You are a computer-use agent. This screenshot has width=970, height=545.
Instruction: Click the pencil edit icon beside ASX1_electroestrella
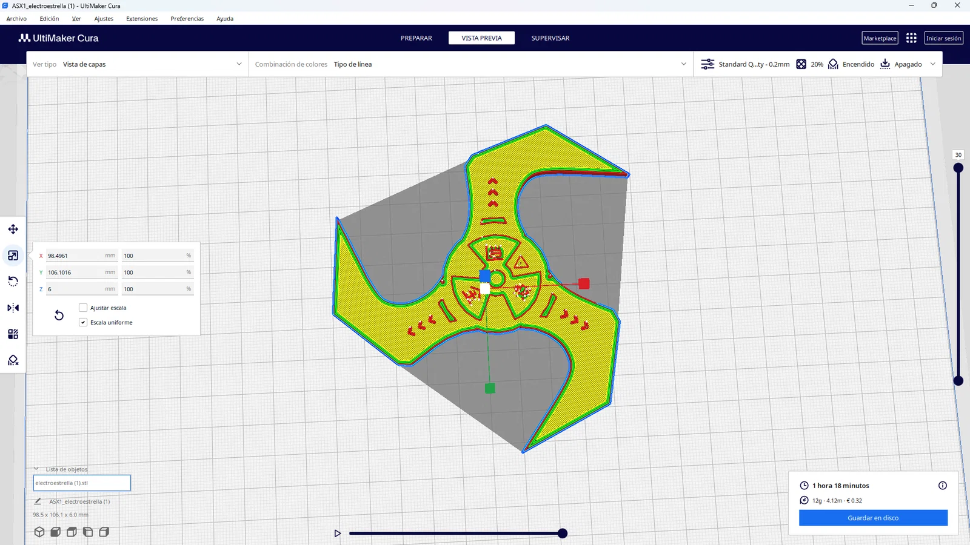pyautogui.click(x=38, y=501)
